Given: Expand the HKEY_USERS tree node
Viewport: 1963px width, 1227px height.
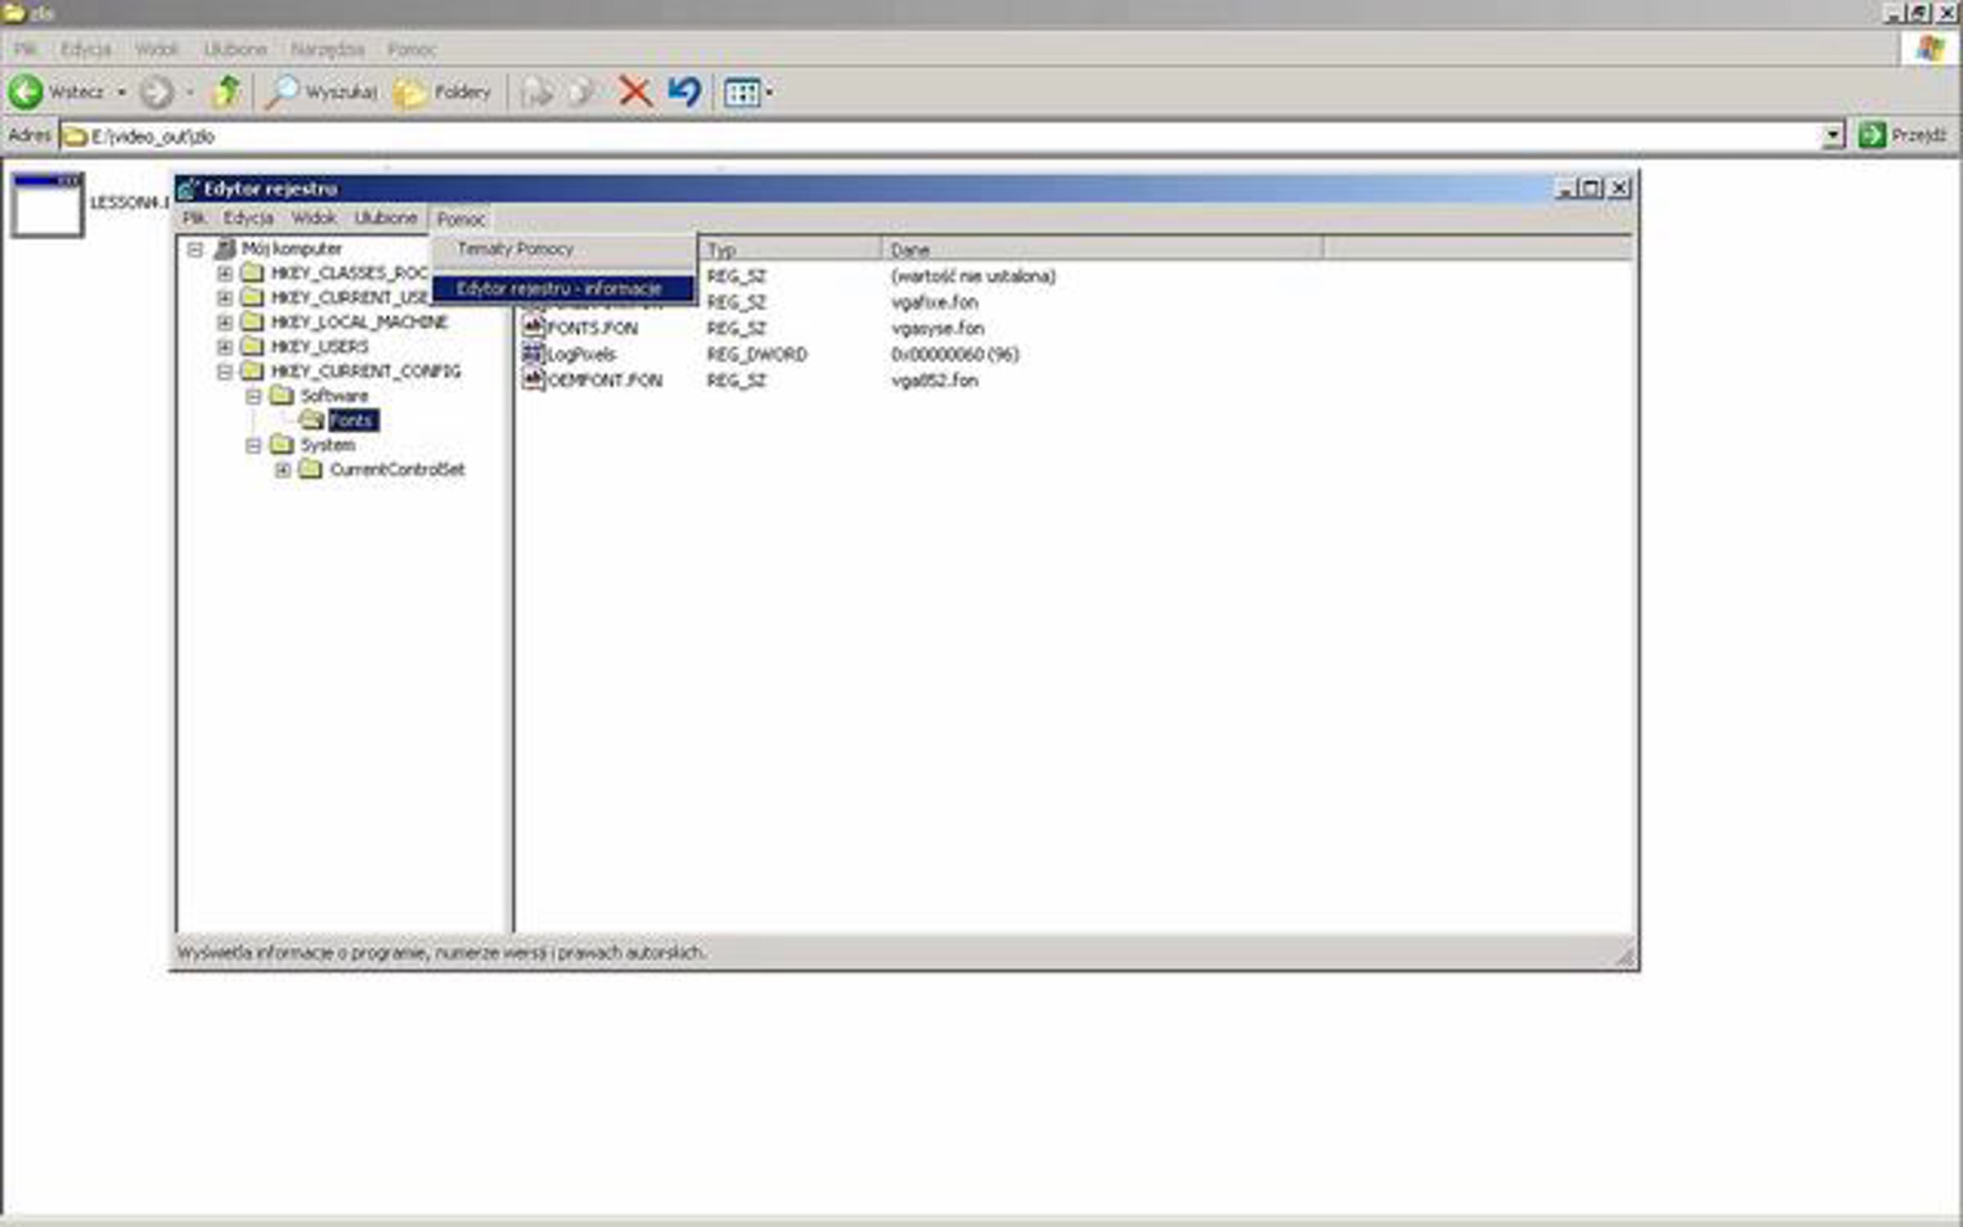Looking at the screenshot, I should (225, 347).
